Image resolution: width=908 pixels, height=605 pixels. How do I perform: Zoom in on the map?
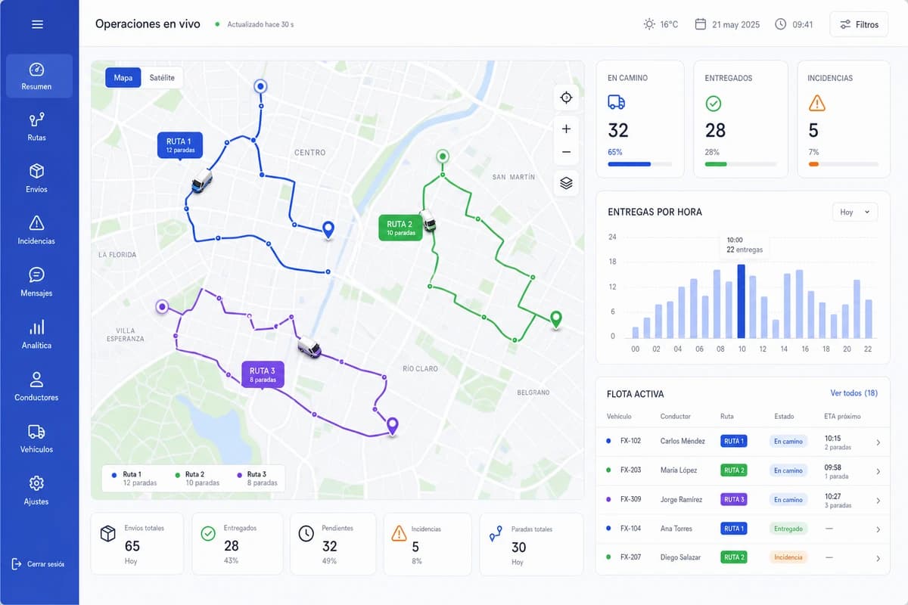click(567, 129)
